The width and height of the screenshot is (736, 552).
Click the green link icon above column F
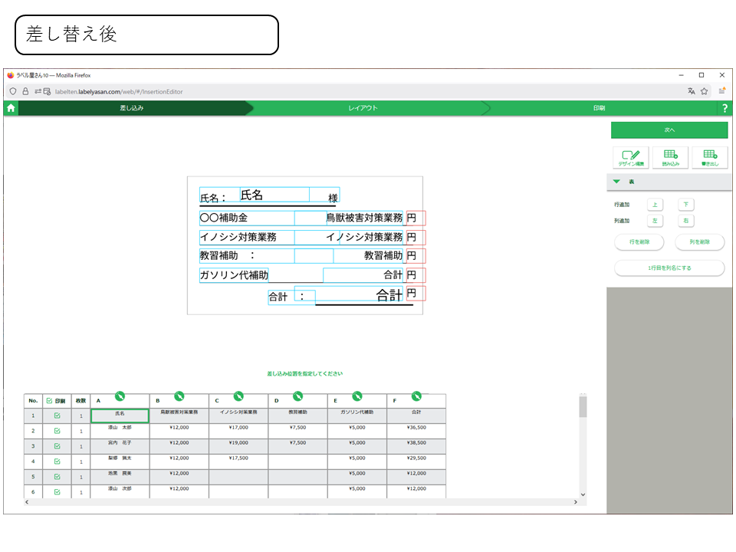coord(416,396)
